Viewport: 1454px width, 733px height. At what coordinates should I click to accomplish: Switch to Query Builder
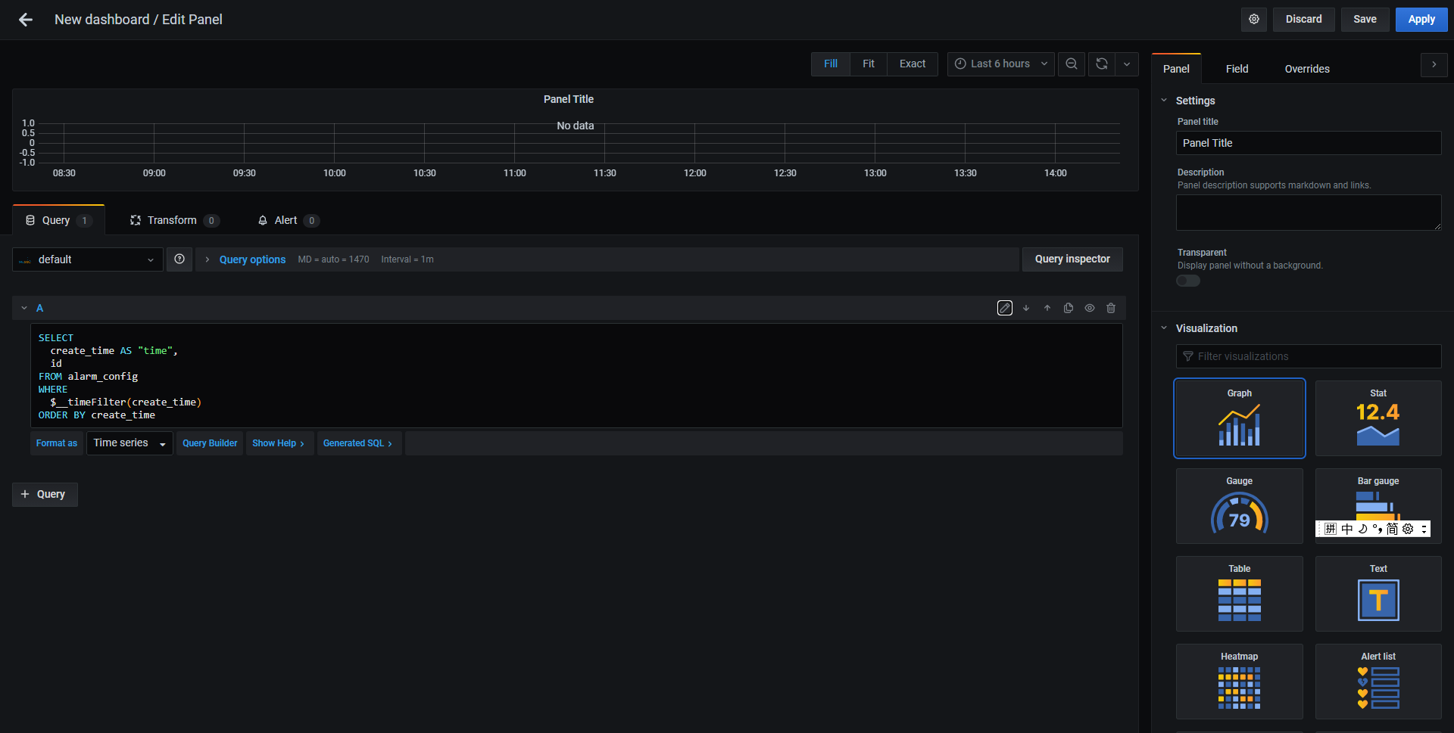point(210,443)
